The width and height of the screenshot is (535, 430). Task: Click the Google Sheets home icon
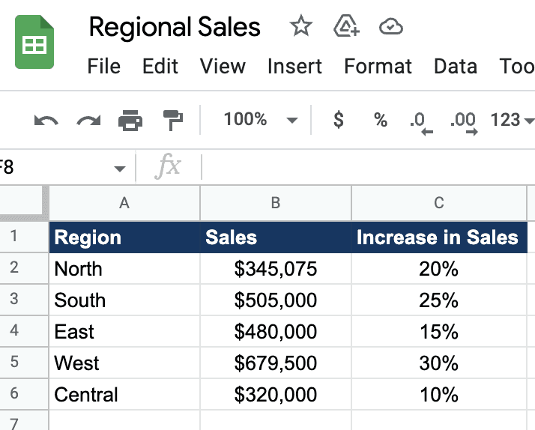(x=34, y=42)
